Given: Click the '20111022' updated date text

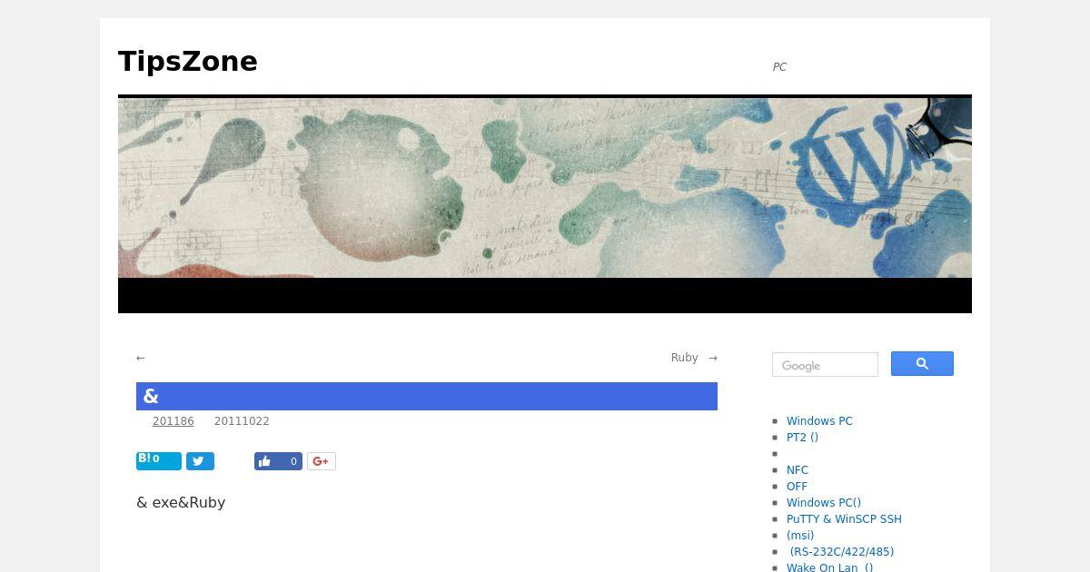Looking at the screenshot, I should pos(242,421).
